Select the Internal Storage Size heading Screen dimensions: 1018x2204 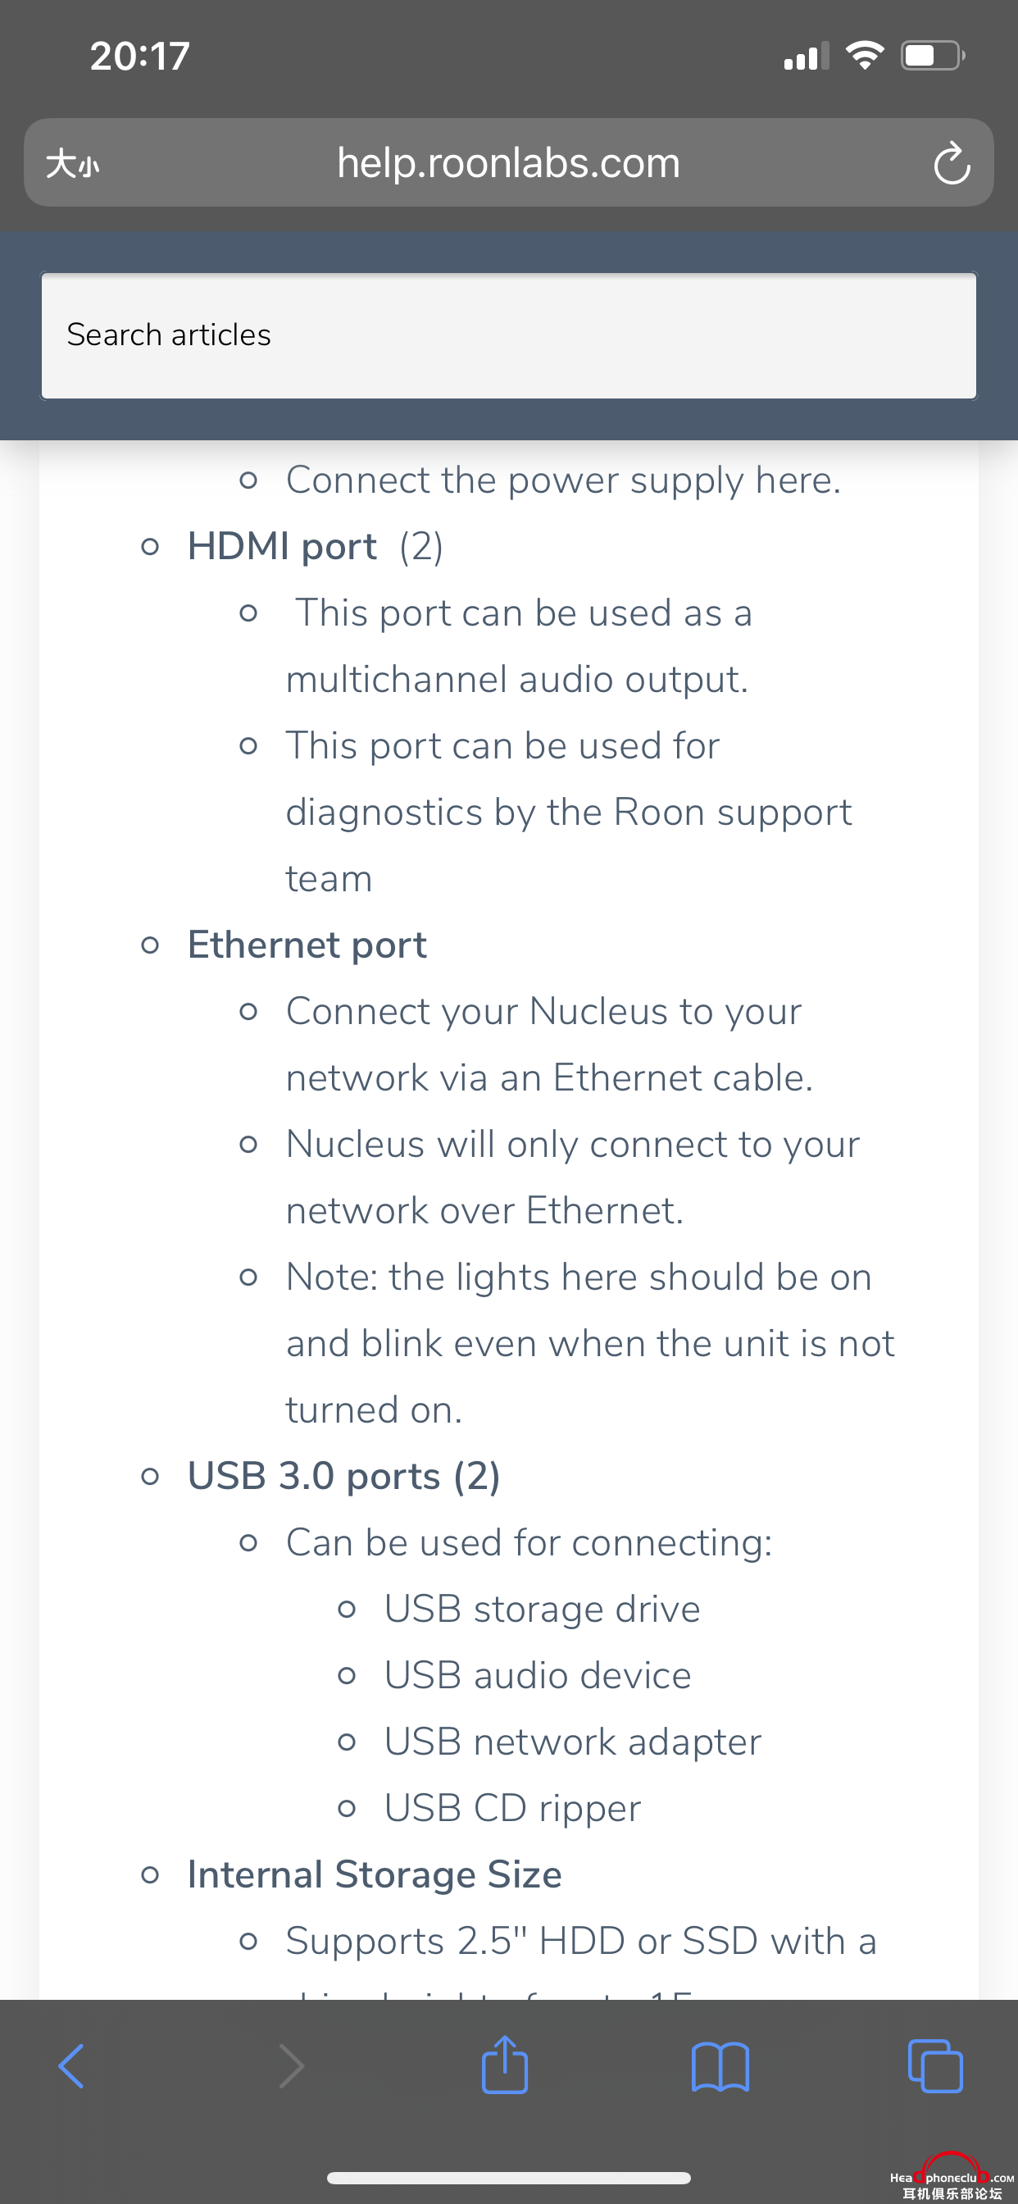point(375,1874)
